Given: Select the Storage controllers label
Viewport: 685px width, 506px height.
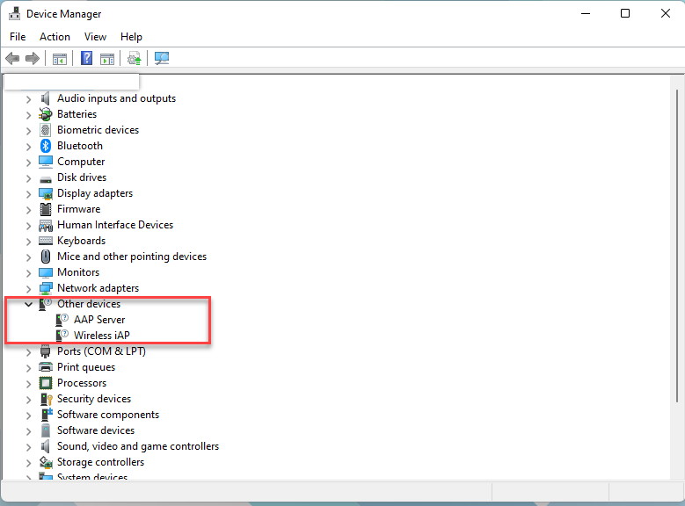Looking at the screenshot, I should pos(100,462).
